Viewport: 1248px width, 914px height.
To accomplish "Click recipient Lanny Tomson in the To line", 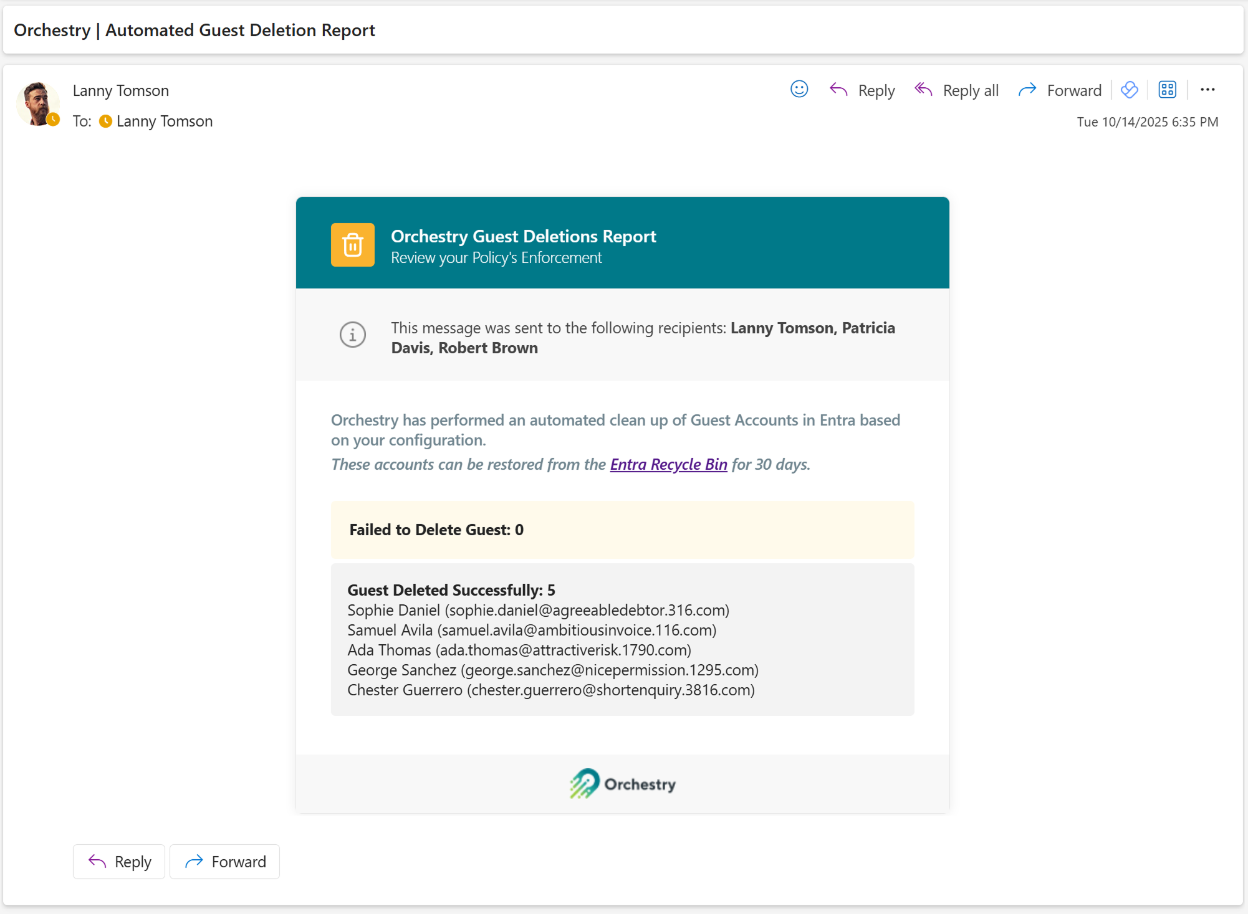I will click(x=165, y=121).
